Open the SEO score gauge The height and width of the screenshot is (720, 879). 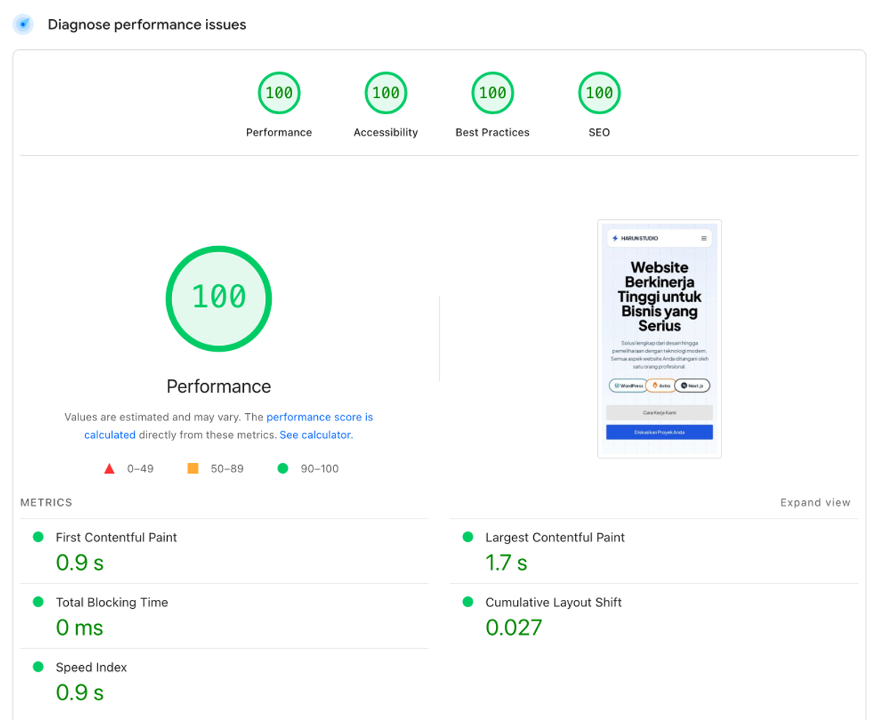click(599, 93)
